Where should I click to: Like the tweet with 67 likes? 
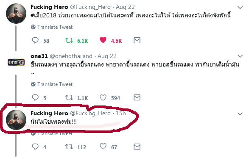(103, 147)
